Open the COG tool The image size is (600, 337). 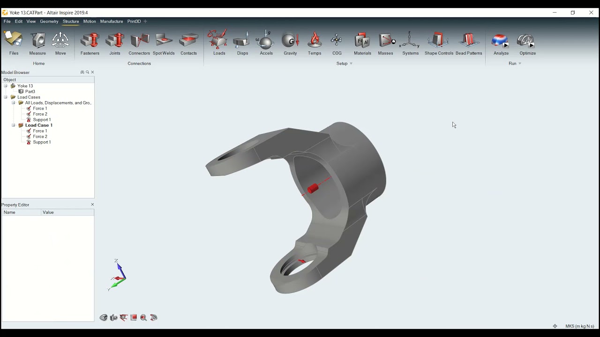tap(337, 43)
